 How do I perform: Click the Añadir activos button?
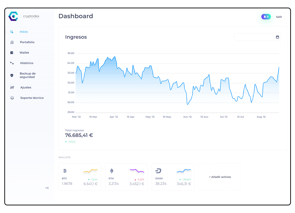[x=220, y=177]
